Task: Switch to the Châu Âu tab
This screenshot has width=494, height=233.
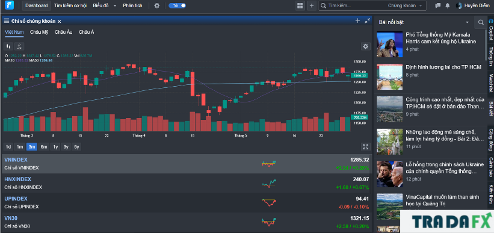Action: coord(63,32)
